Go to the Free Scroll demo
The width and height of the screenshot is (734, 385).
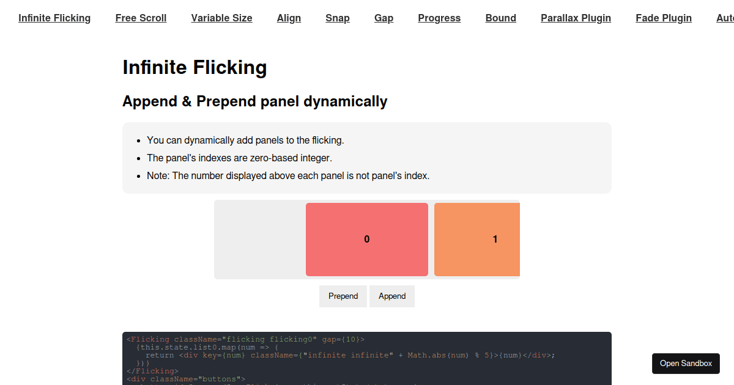point(141,18)
